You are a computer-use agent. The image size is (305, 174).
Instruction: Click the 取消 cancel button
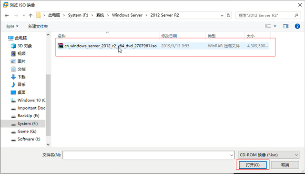pyautogui.click(x=285, y=165)
